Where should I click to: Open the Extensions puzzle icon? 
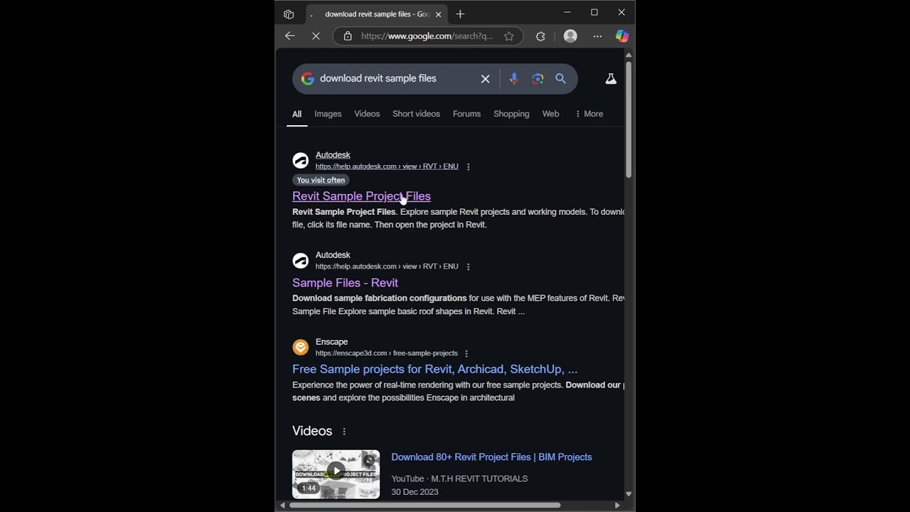540,36
